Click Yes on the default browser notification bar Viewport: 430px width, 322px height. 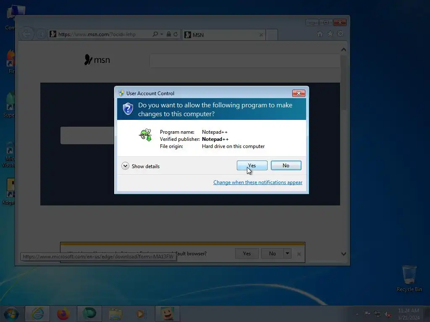click(247, 254)
